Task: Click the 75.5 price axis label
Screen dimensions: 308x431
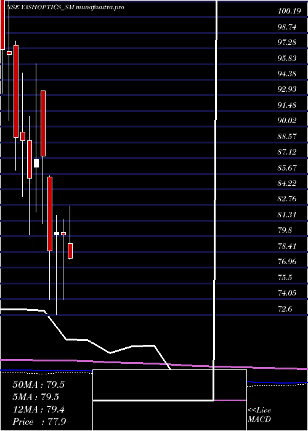Action: [x=285, y=277]
